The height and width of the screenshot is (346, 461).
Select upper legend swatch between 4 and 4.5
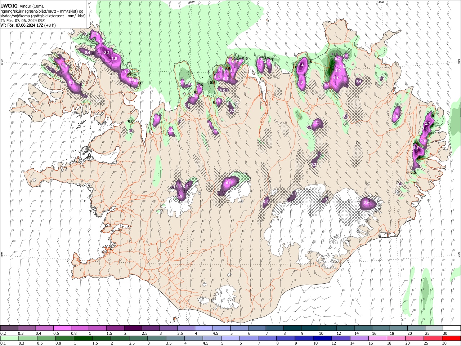coord(204,328)
